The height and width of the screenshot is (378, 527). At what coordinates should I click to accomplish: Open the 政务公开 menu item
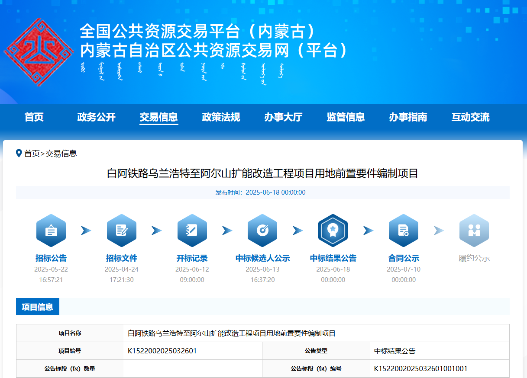point(97,117)
